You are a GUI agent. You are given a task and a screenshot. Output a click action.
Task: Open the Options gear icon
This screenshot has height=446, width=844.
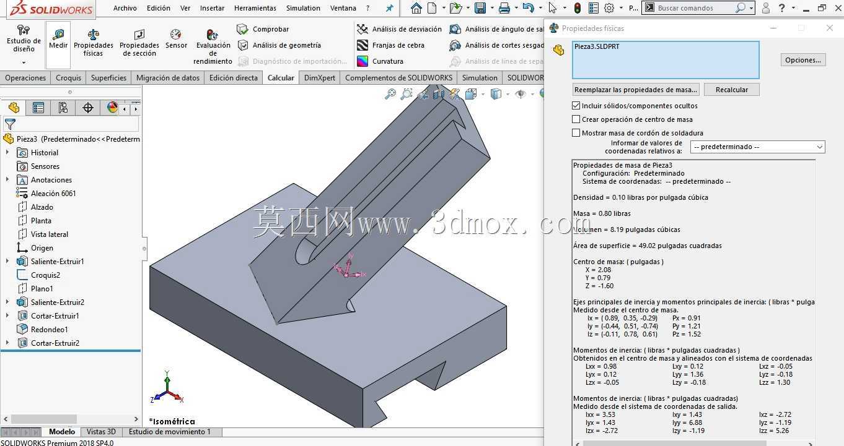(609, 8)
